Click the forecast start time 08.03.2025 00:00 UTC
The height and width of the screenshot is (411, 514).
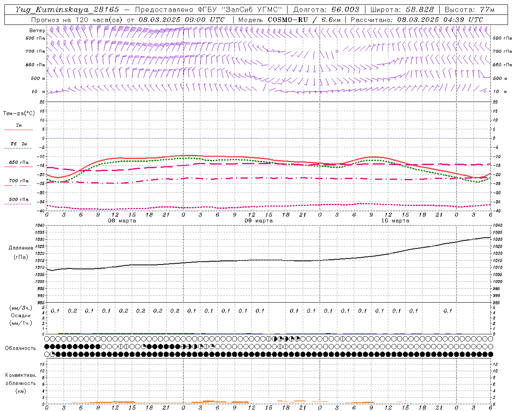point(182,20)
